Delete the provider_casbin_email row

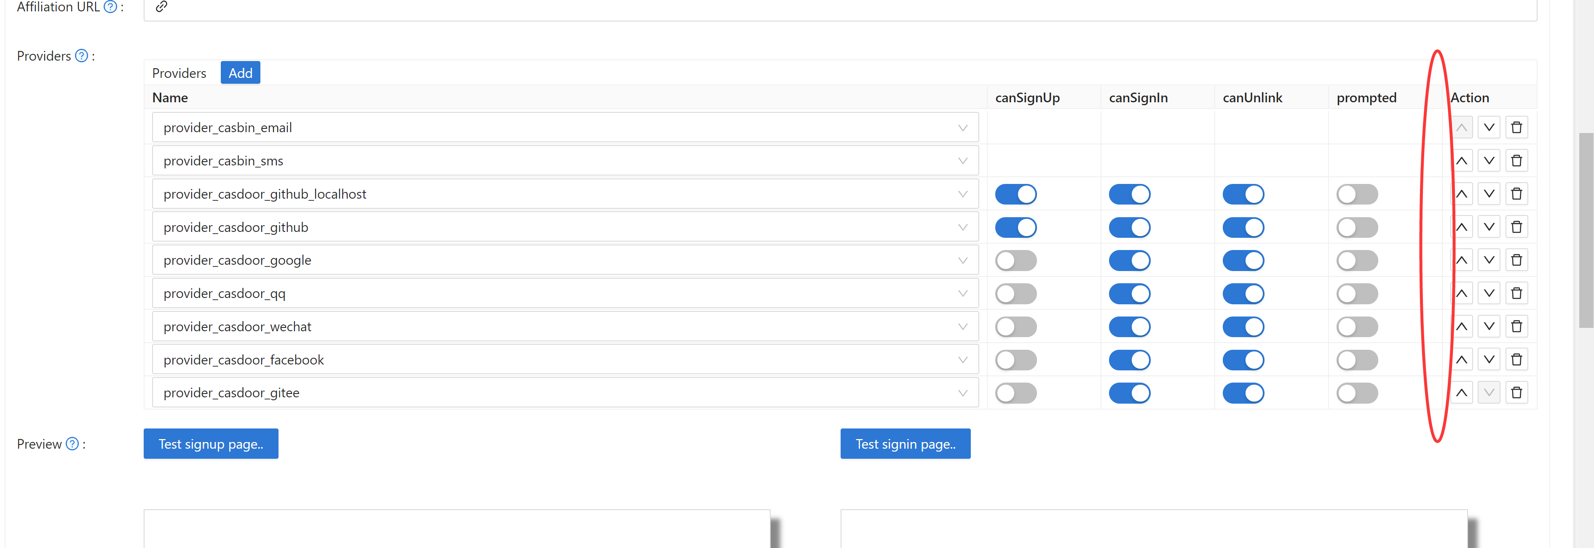(1516, 127)
